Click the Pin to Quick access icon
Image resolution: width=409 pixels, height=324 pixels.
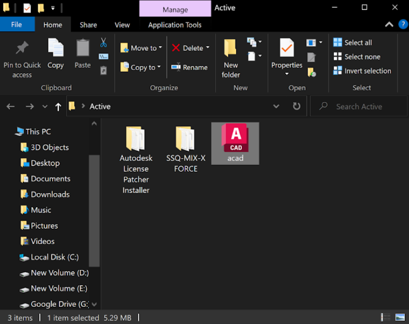coord(22,49)
